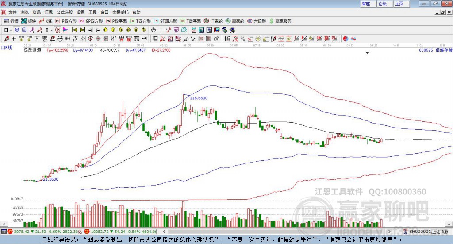The height and width of the screenshot is (244, 453).
Task: Select the zigzag wave line tool
Action: pos(193,39)
